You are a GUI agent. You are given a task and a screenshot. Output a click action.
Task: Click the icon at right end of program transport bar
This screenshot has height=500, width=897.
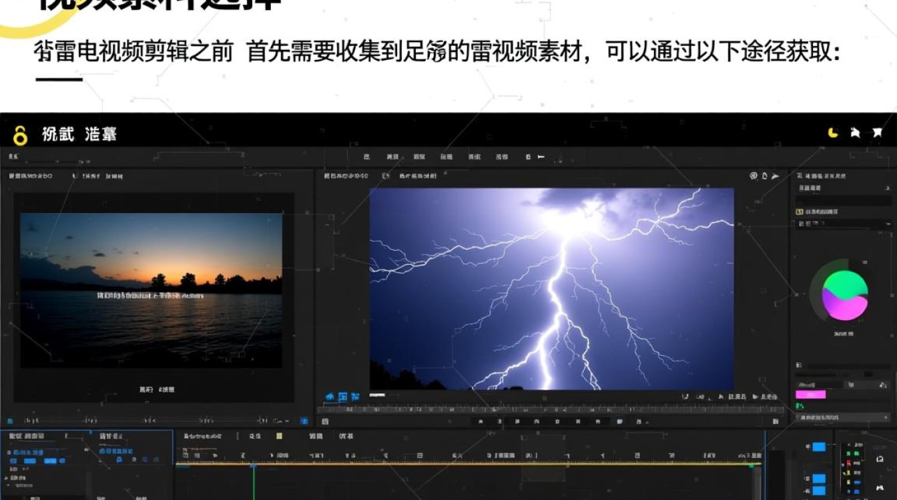coord(775,421)
